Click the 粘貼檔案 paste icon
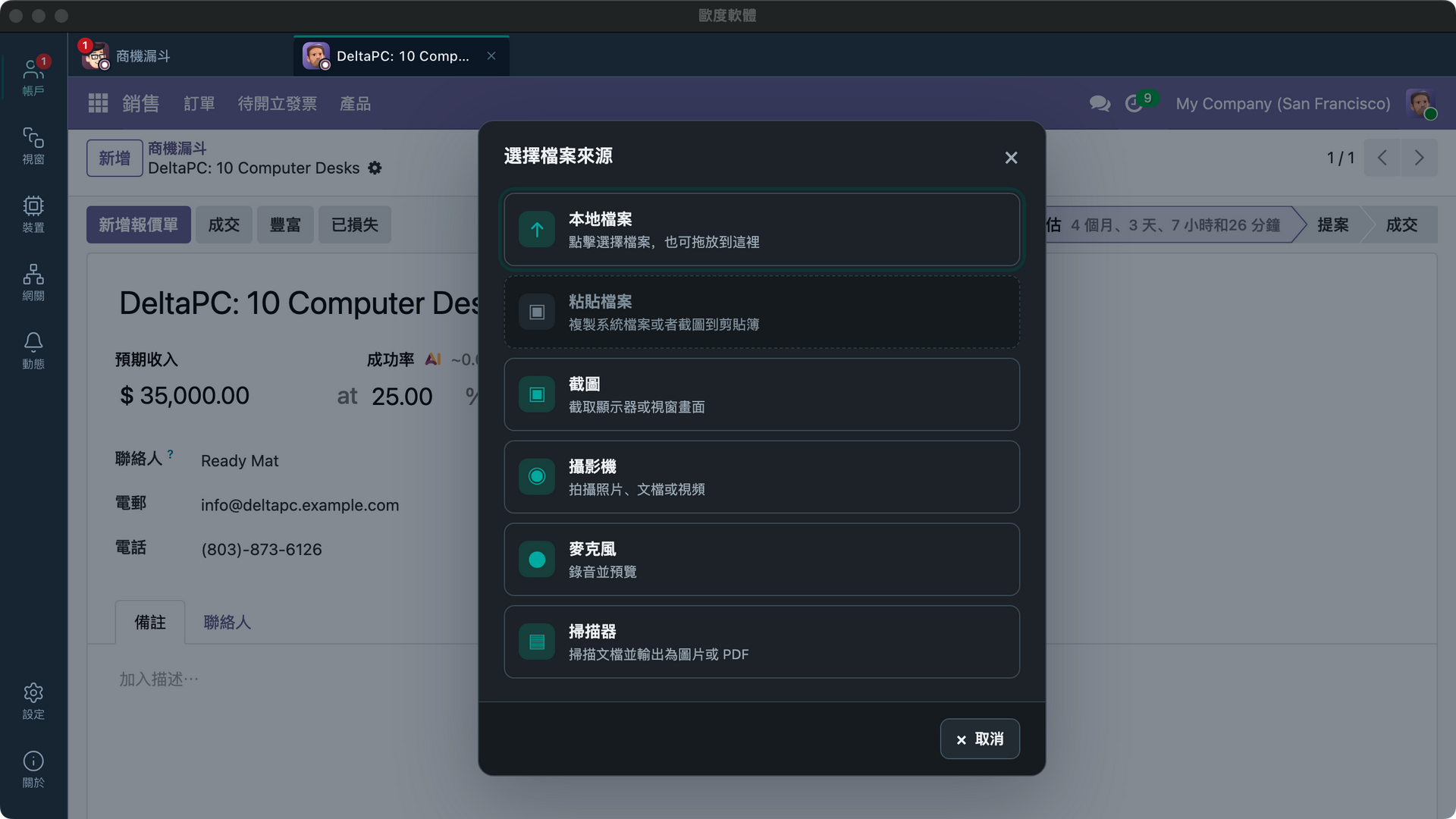1456x819 pixels. pyautogui.click(x=537, y=312)
